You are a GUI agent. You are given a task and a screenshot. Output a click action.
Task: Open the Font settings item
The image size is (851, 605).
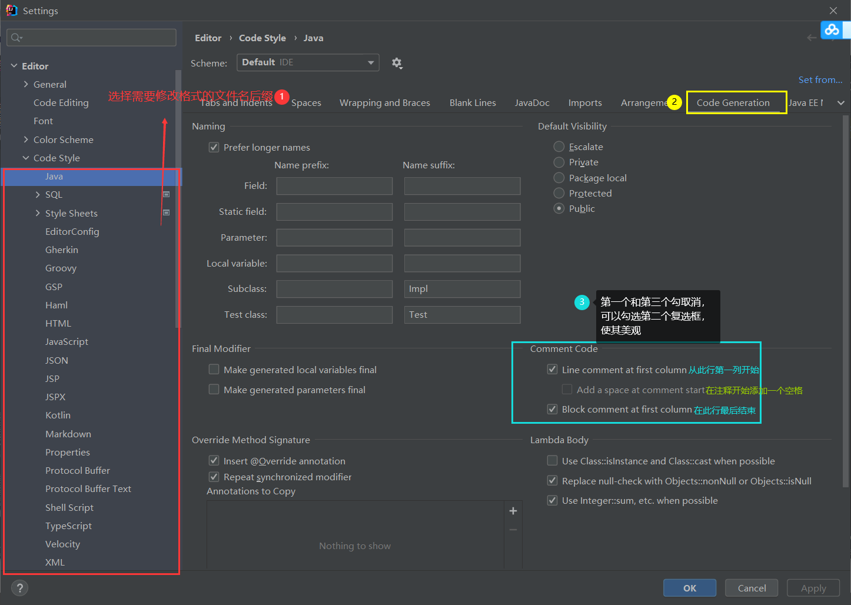(43, 121)
